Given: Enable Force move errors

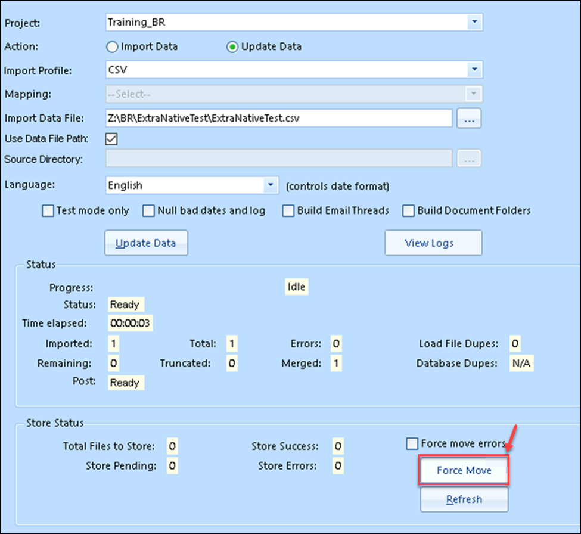Looking at the screenshot, I should tap(411, 443).
